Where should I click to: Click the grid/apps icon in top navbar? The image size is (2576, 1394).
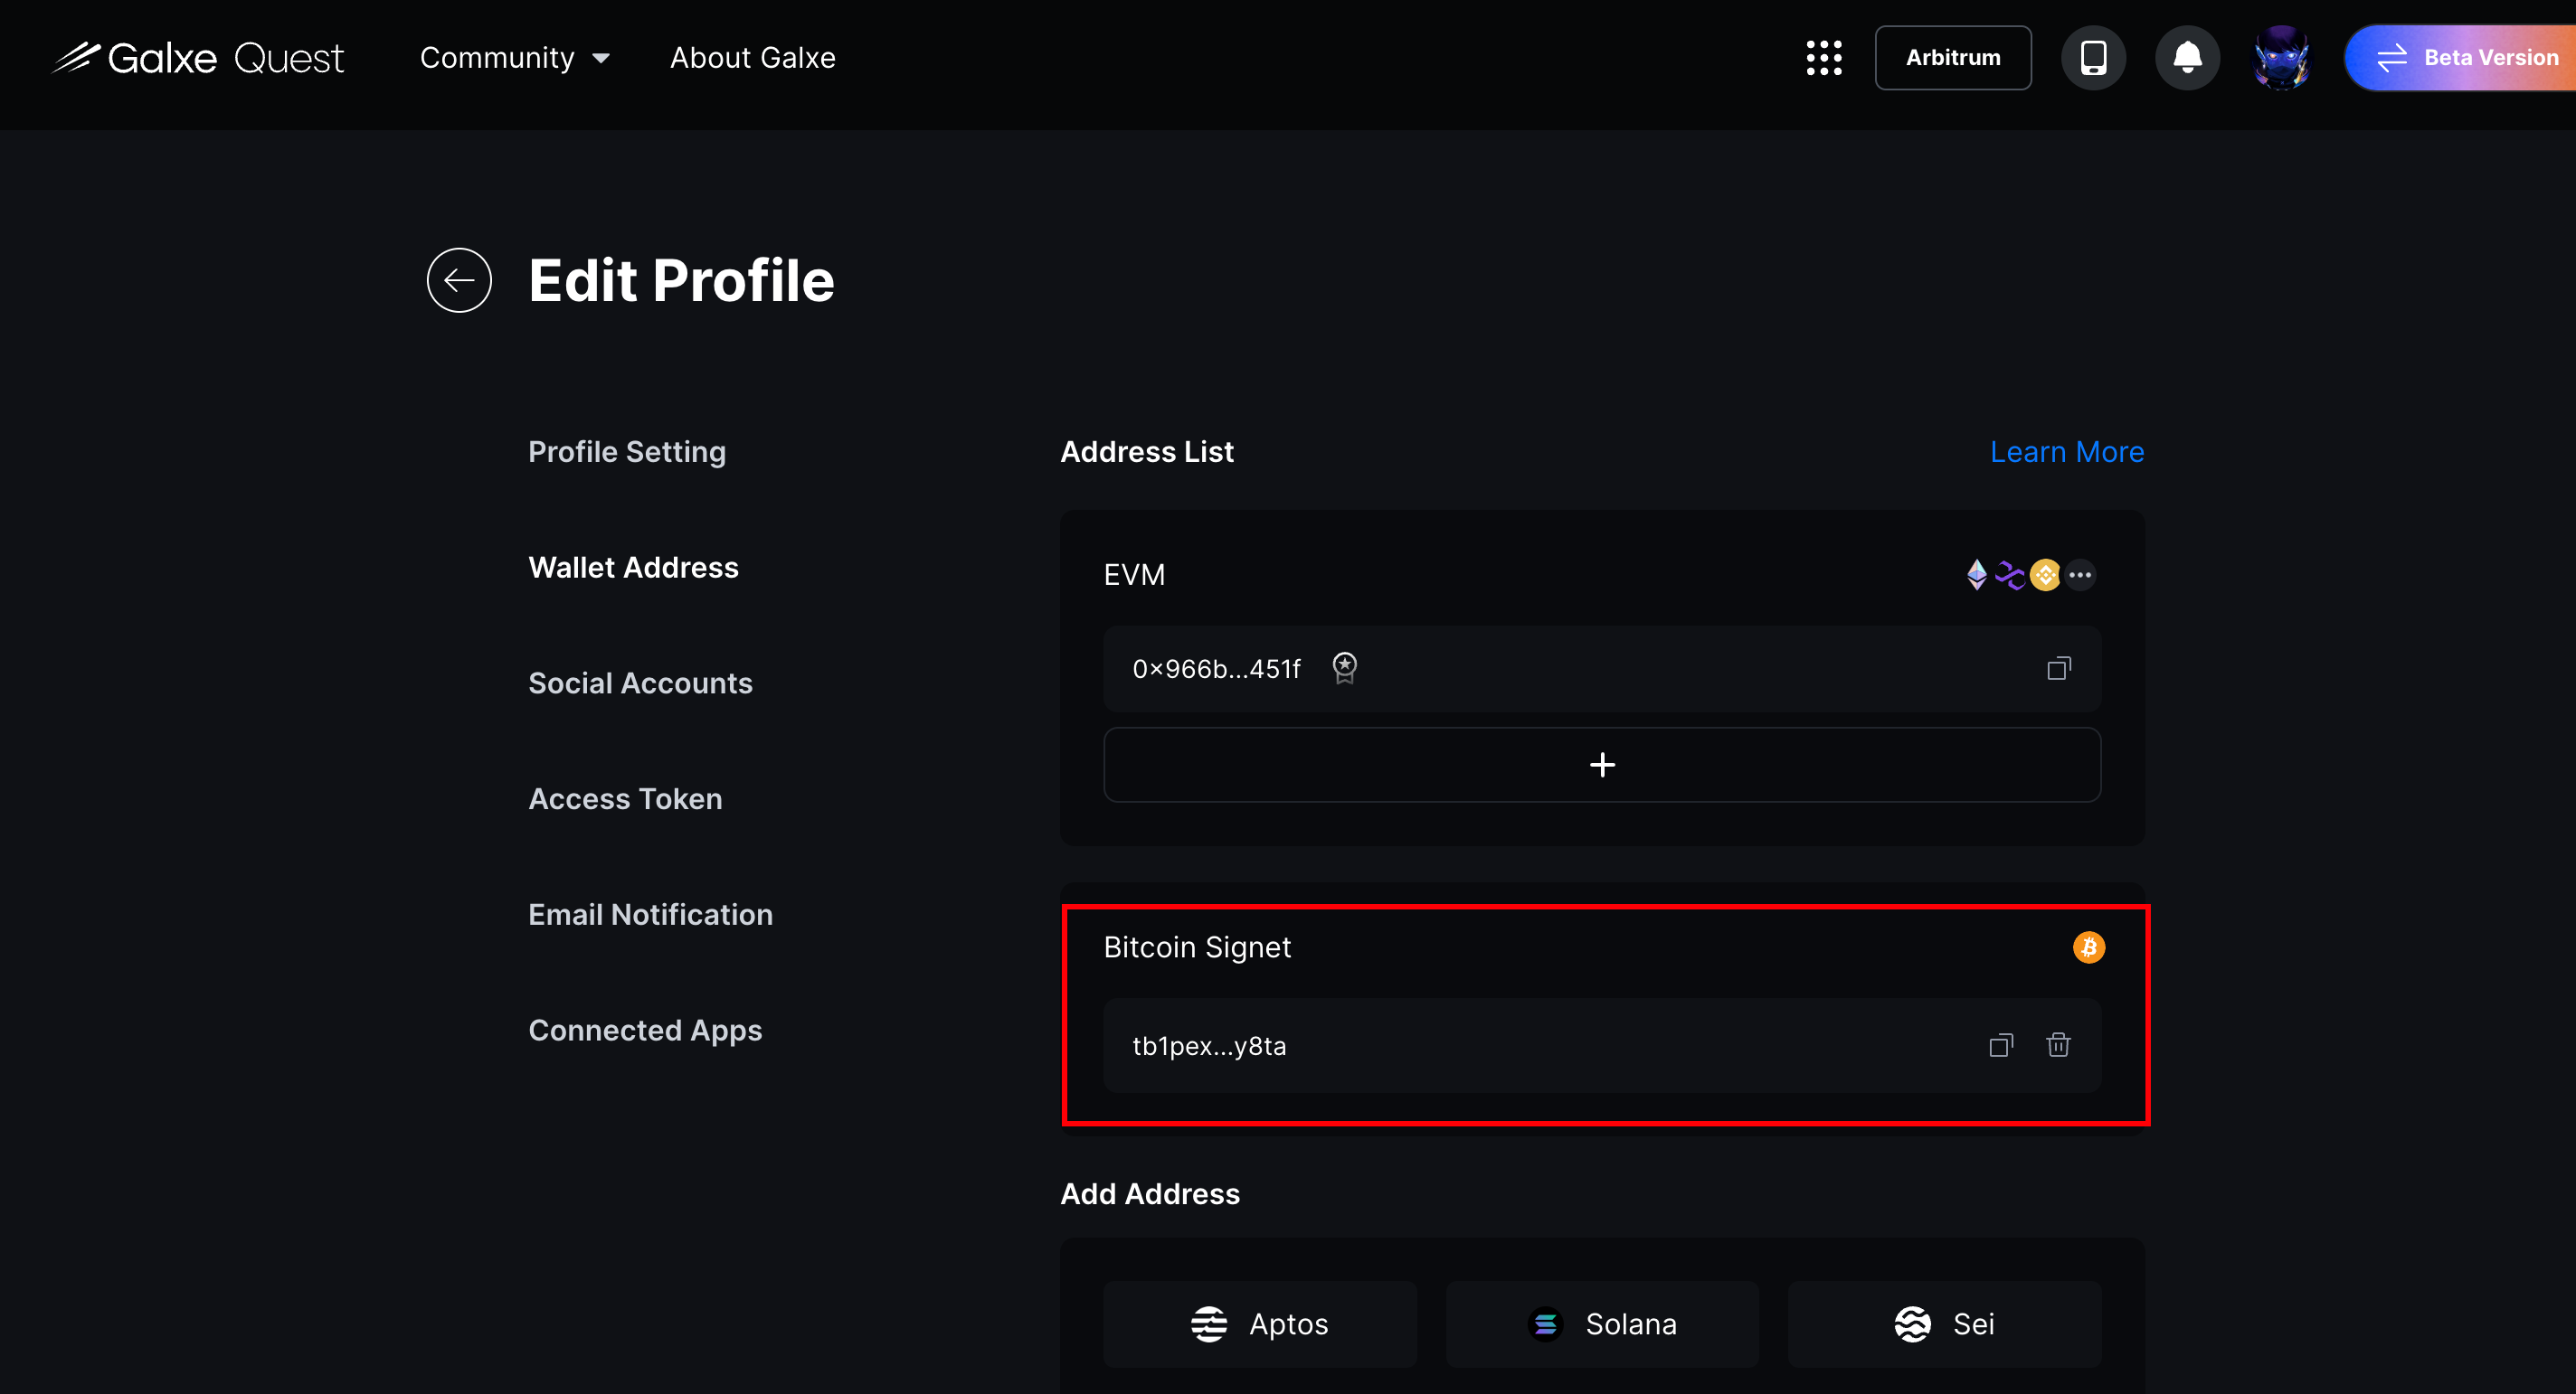[1823, 57]
